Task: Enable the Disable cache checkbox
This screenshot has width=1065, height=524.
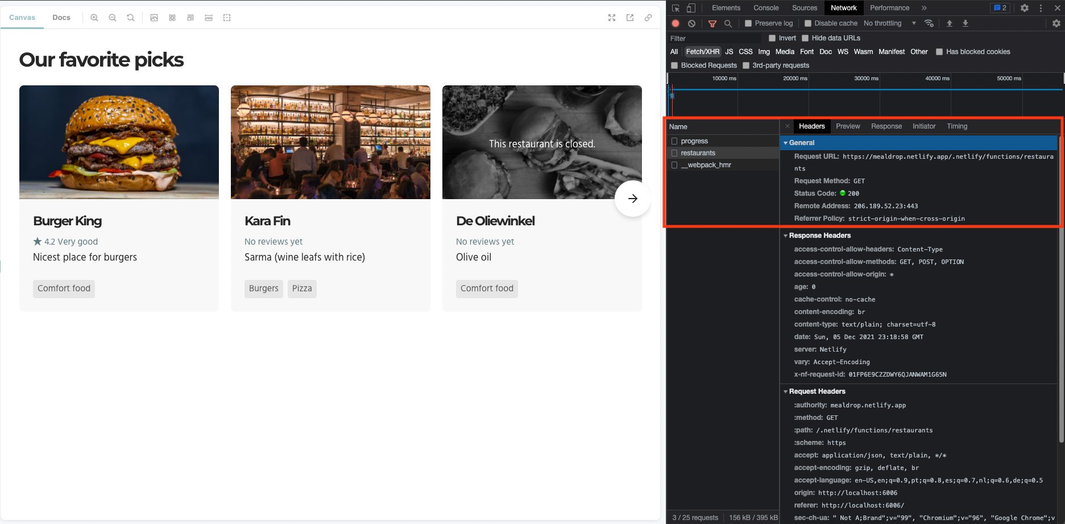Action: point(808,23)
